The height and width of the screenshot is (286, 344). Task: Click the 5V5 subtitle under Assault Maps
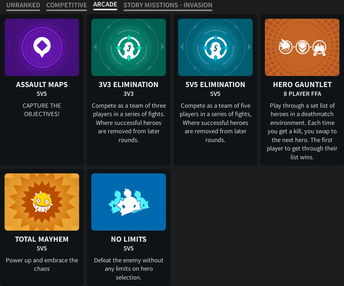42,94
